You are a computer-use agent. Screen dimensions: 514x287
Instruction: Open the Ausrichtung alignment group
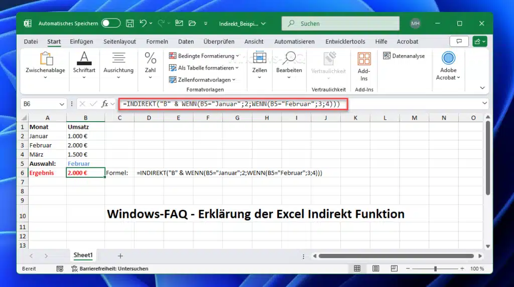118,66
